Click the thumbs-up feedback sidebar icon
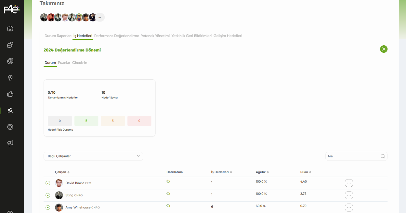The width and height of the screenshot is (406, 213). tap(10, 94)
